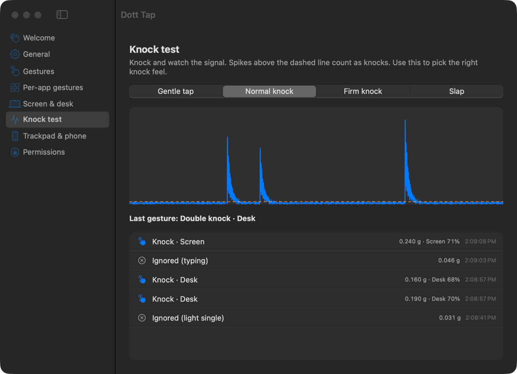Click the grid icon for Per-app gestures
The image size is (517, 374).
[15, 87]
